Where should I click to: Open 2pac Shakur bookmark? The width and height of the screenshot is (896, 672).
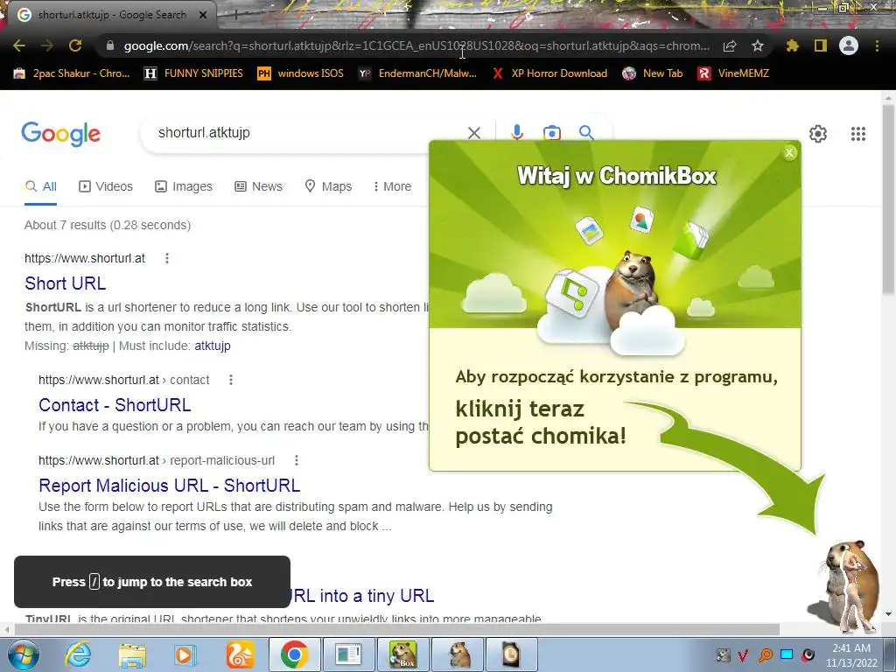click(x=72, y=73)
